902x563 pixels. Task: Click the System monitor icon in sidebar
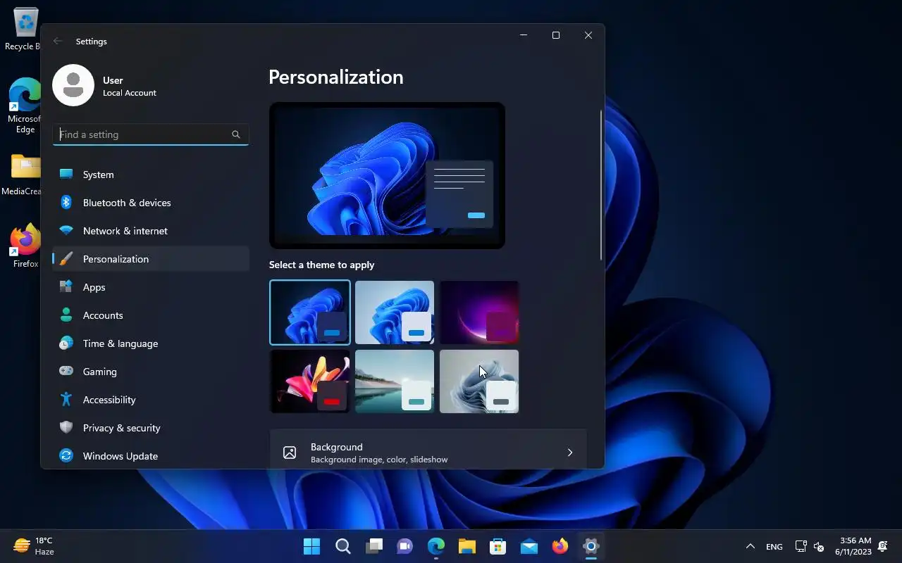pos(66,174)
